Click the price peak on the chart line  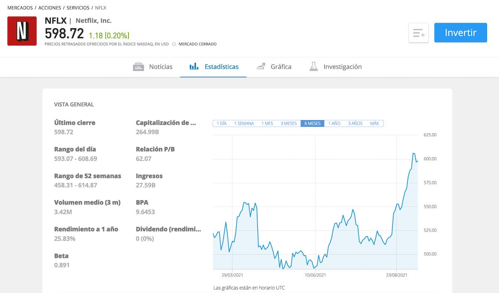(x=413, y=153)
